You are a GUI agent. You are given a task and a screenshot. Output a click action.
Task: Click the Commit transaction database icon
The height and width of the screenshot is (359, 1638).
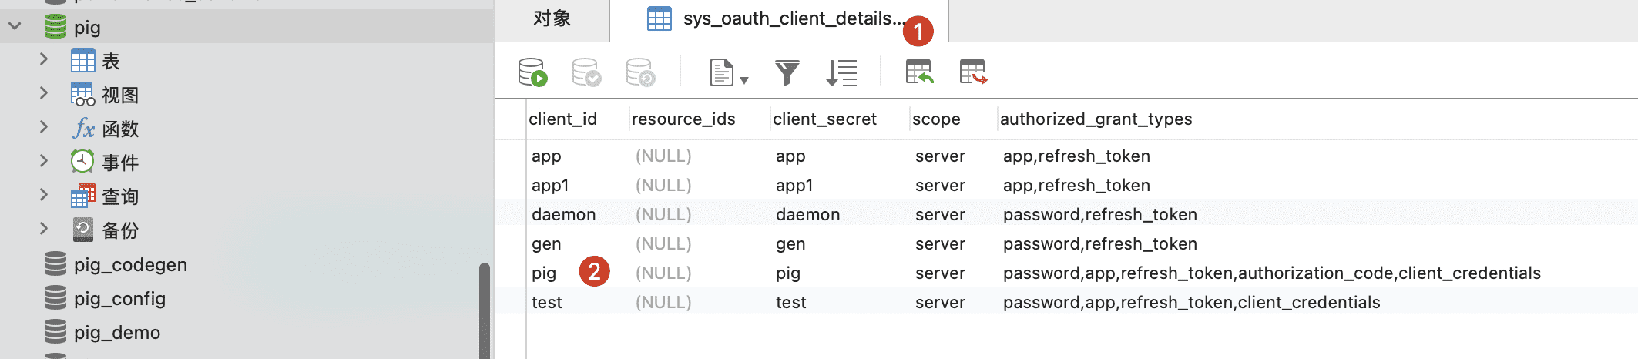coord(586,72)
